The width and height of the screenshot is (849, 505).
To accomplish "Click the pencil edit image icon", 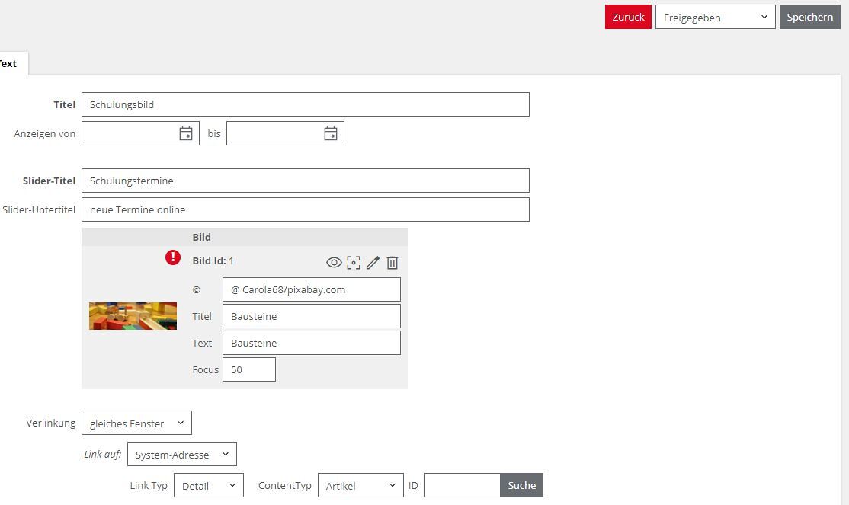I will pos(373,263).
